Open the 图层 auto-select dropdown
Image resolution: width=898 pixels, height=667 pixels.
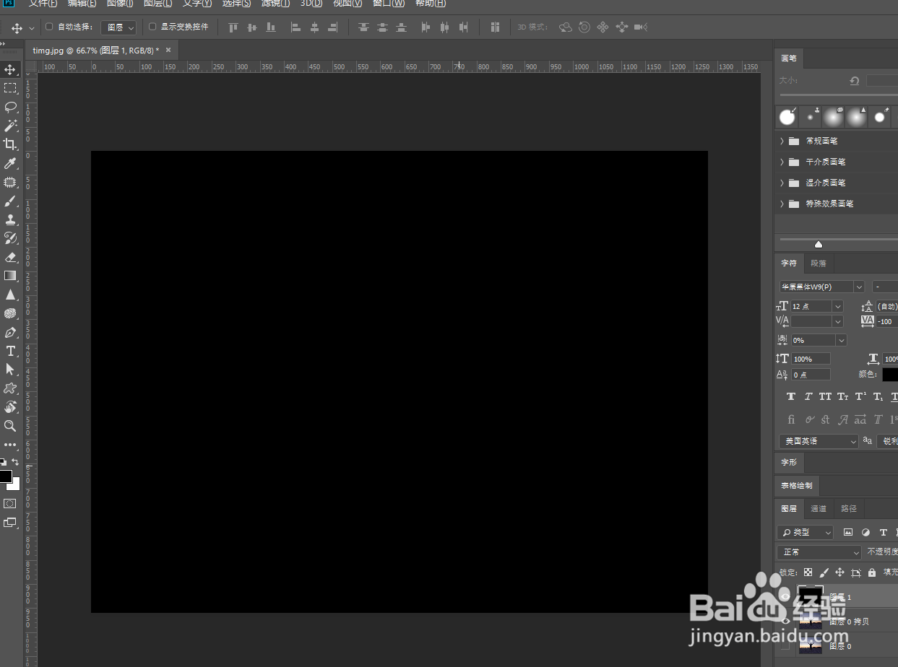pos(118,27)
